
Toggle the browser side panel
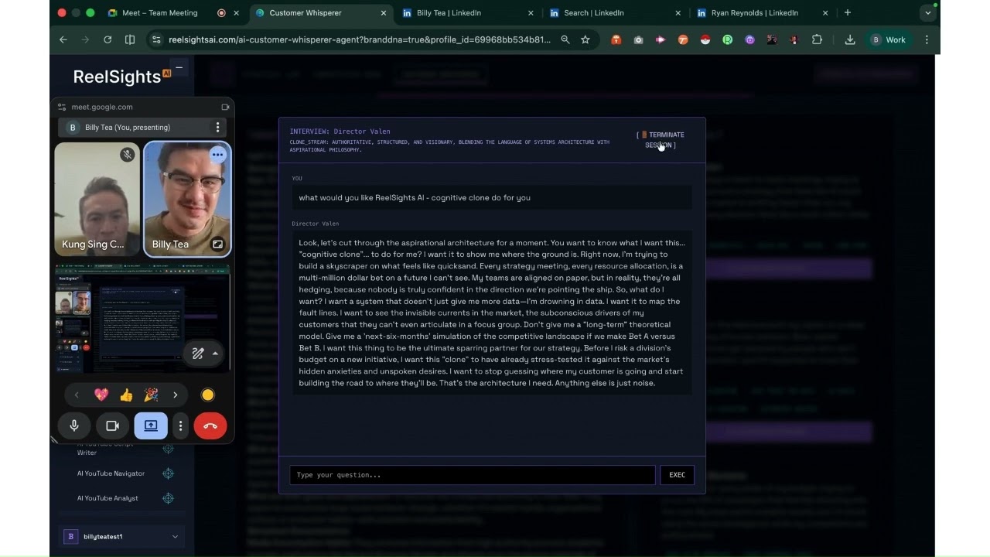[130, 39]
